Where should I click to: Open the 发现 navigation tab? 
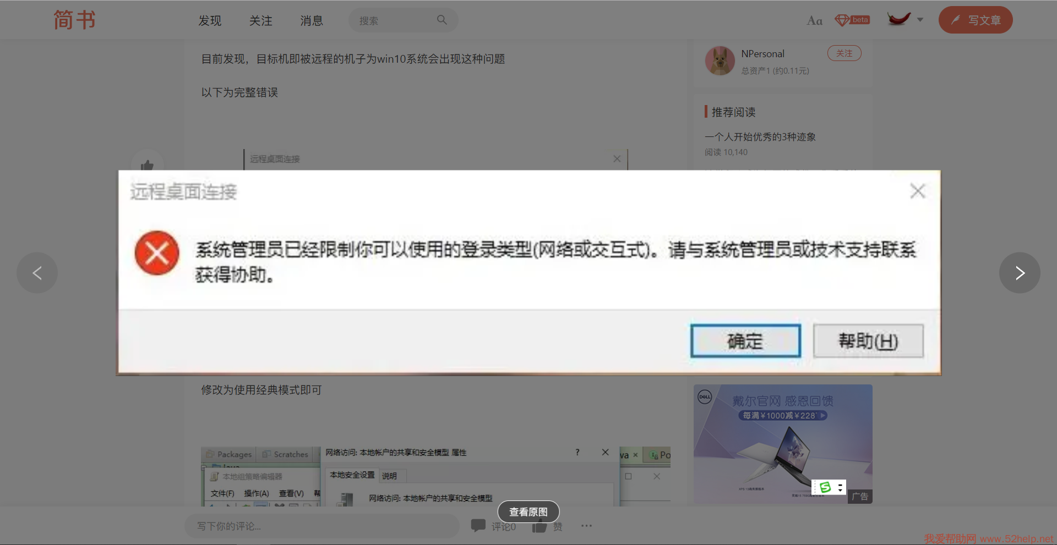210,21
